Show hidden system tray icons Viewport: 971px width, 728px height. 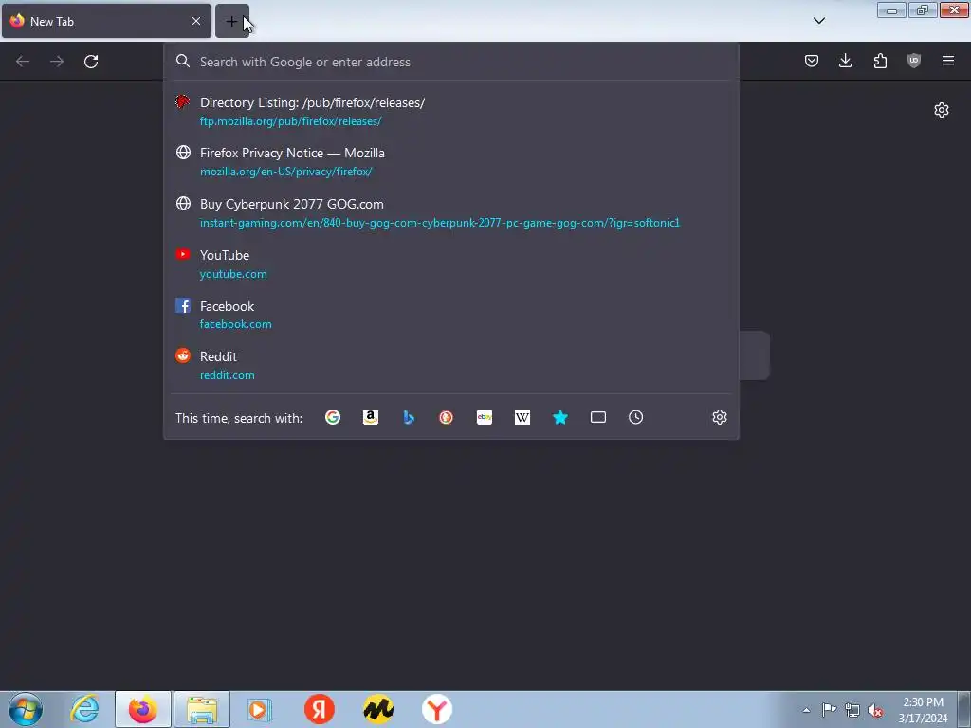click(806, 710)
